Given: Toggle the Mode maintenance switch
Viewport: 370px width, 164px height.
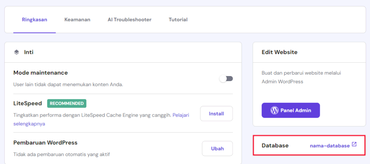Looking at the screenshot, I should 227,79.
